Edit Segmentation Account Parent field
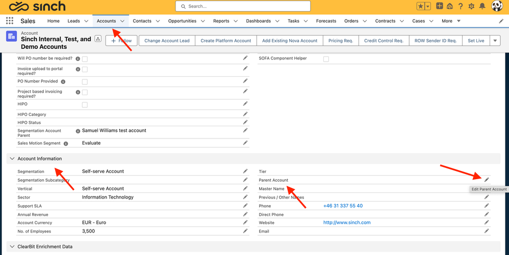Screen dimensions: 509x255 click(x=245, y=130)
